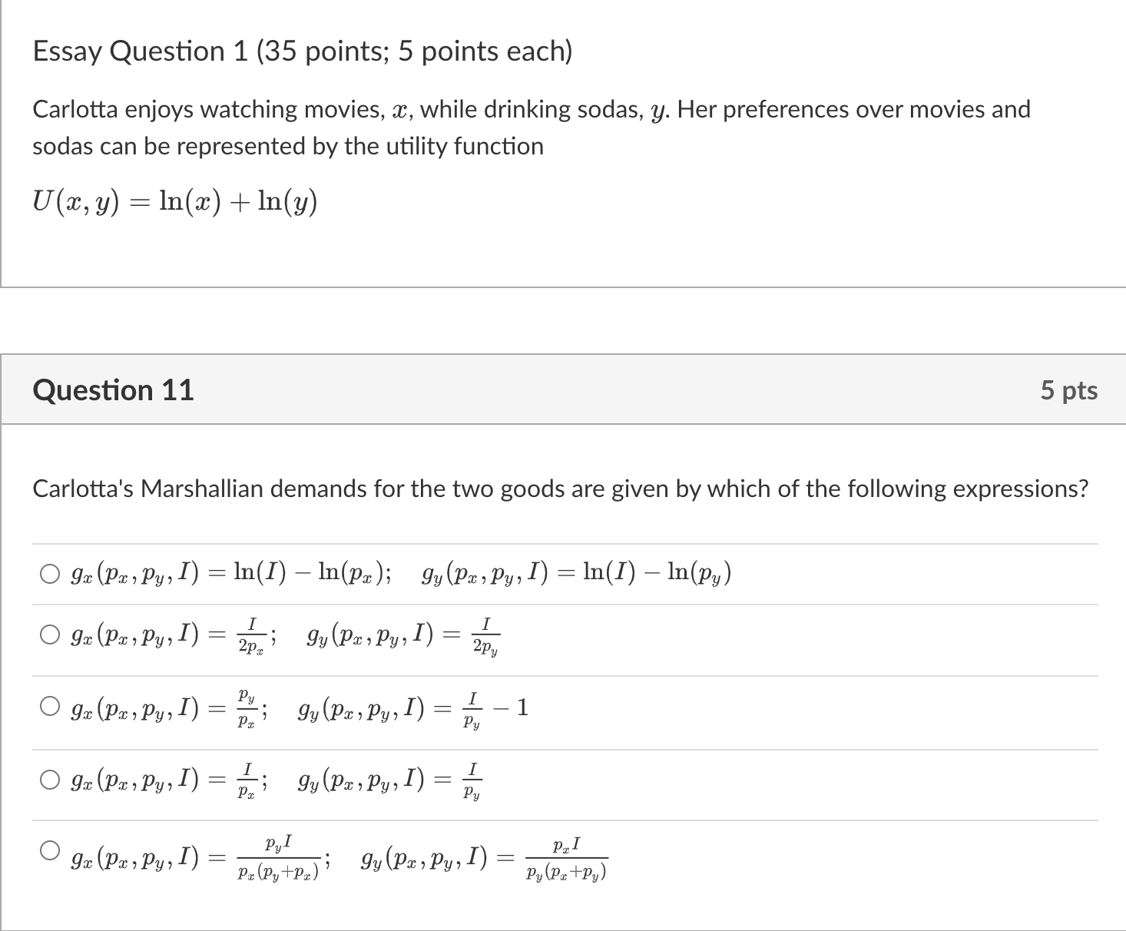Select the first answer option radio button
Screen dimensions: 1126x931
click(x=49, y=572)
